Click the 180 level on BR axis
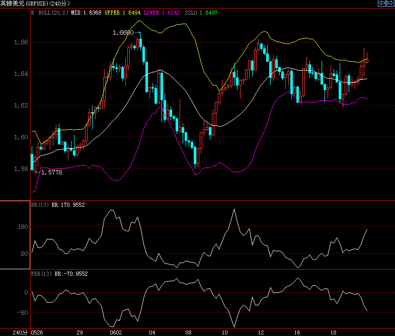 [x=23, y=227]
